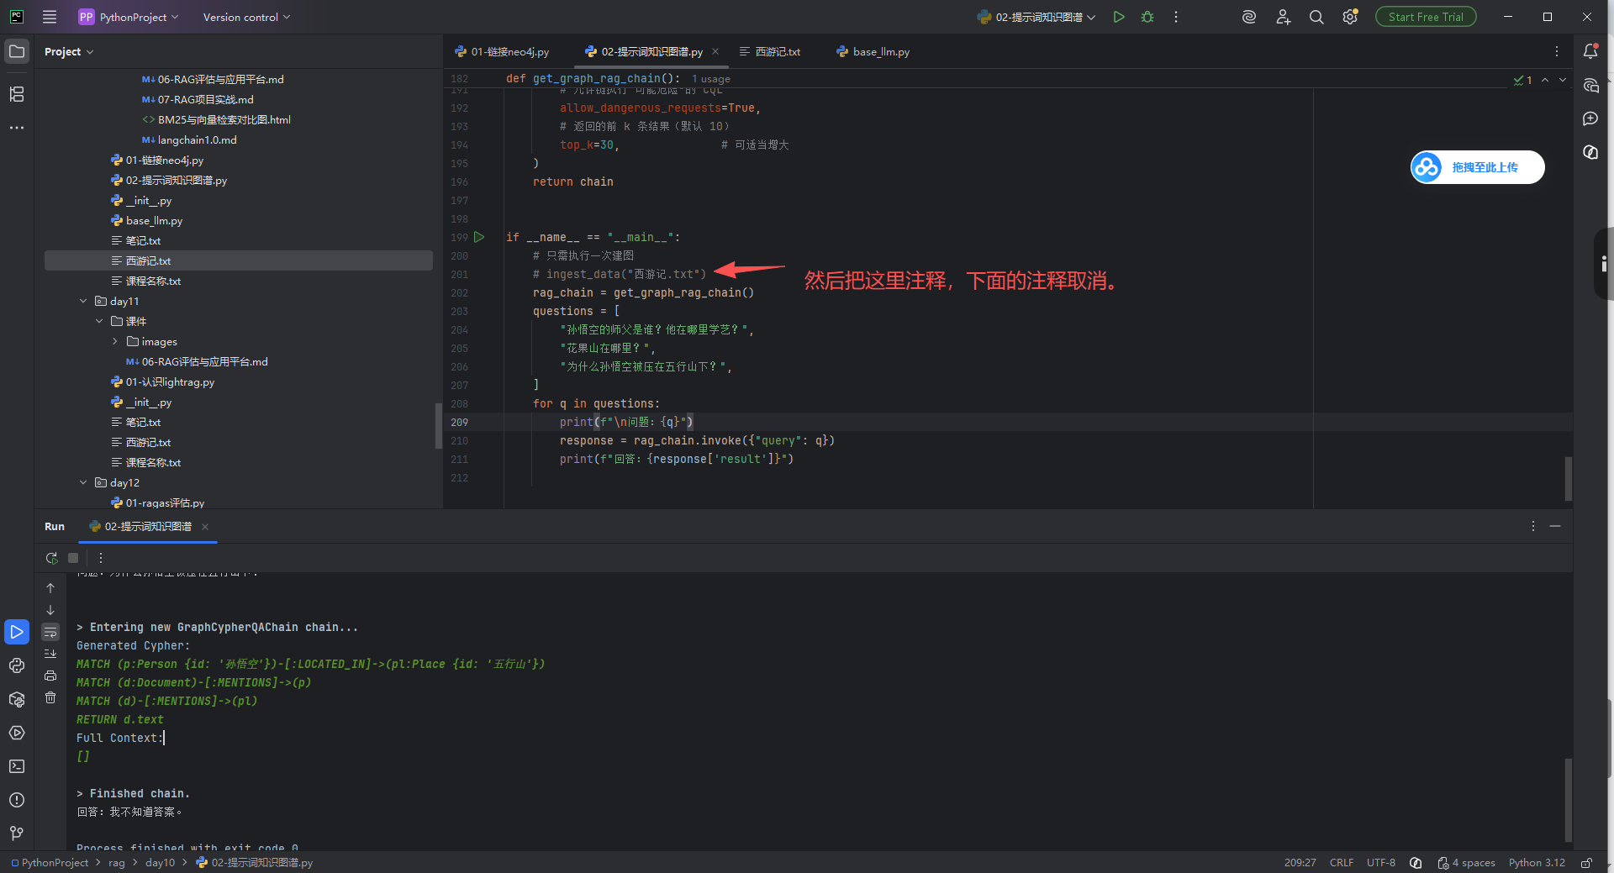Click the Project tree scrollbar thumb
This screenshot has height=873, width=1614.
(x=438, y=426)
